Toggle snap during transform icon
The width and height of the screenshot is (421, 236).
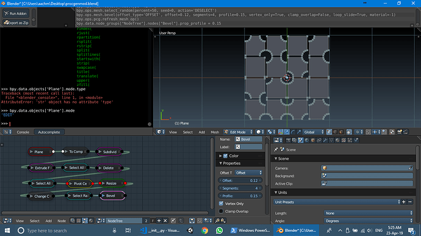[368, 132]
